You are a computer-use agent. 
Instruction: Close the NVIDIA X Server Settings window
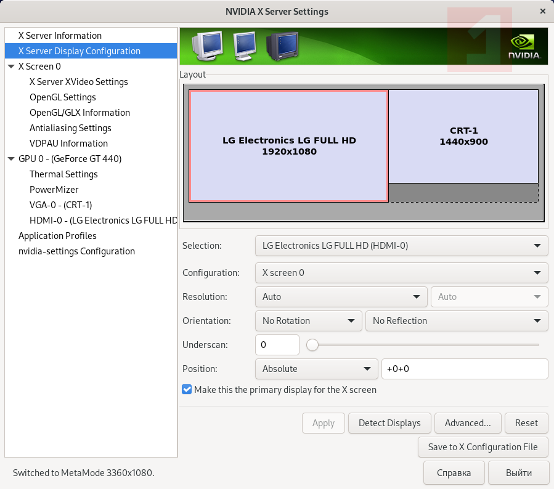point(543,11)
